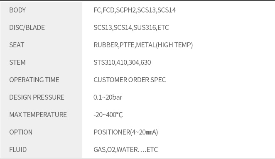Select the FC,FCD,SCPH2,SCS13,SCS14 body material text
This screenshot has width=275, height=159.
[135, 10]
